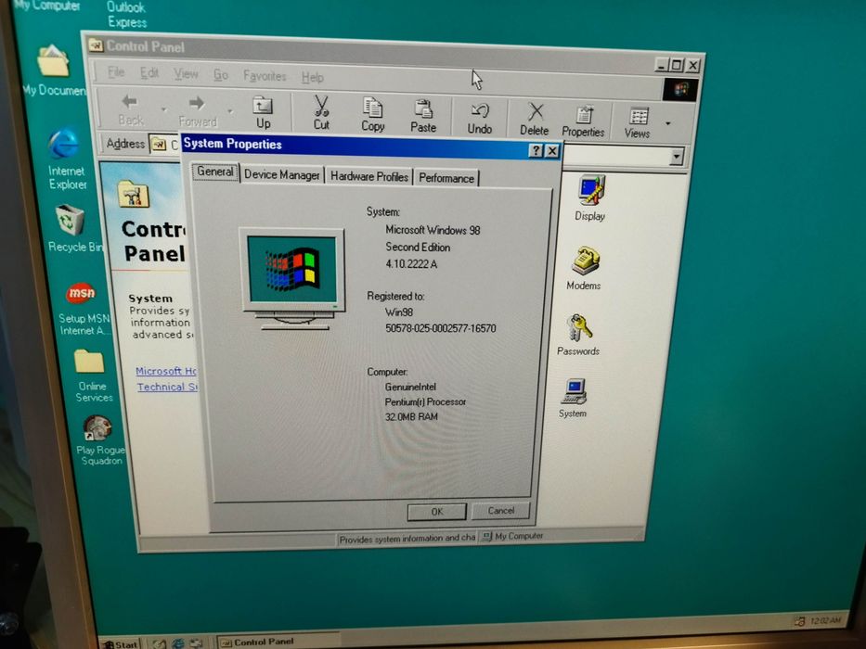
Task: Close the System Properties dialog
Action: (x=551, y=151)
